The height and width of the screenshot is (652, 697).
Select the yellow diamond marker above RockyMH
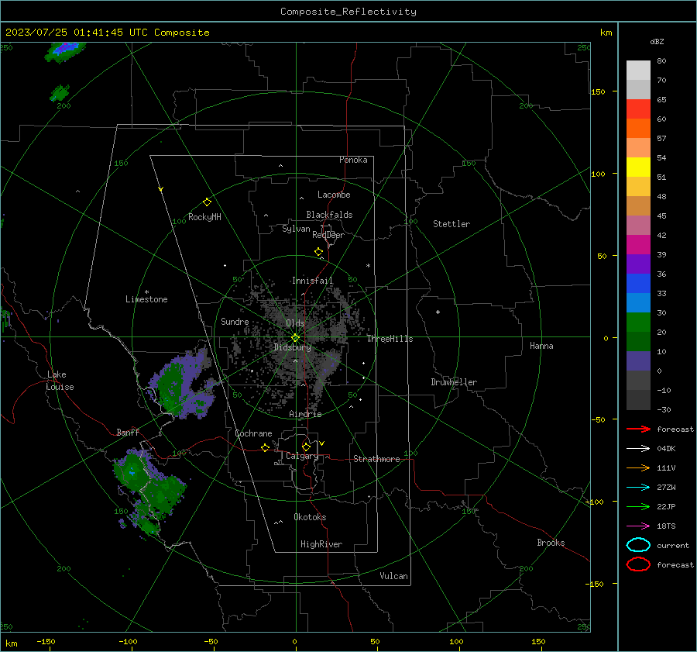click(x=207, y=202)
